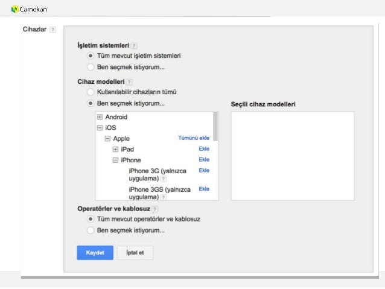Click help icon after iPhone 3GS entry
This screenshot has height=289, width=385.
pos(164,197)
